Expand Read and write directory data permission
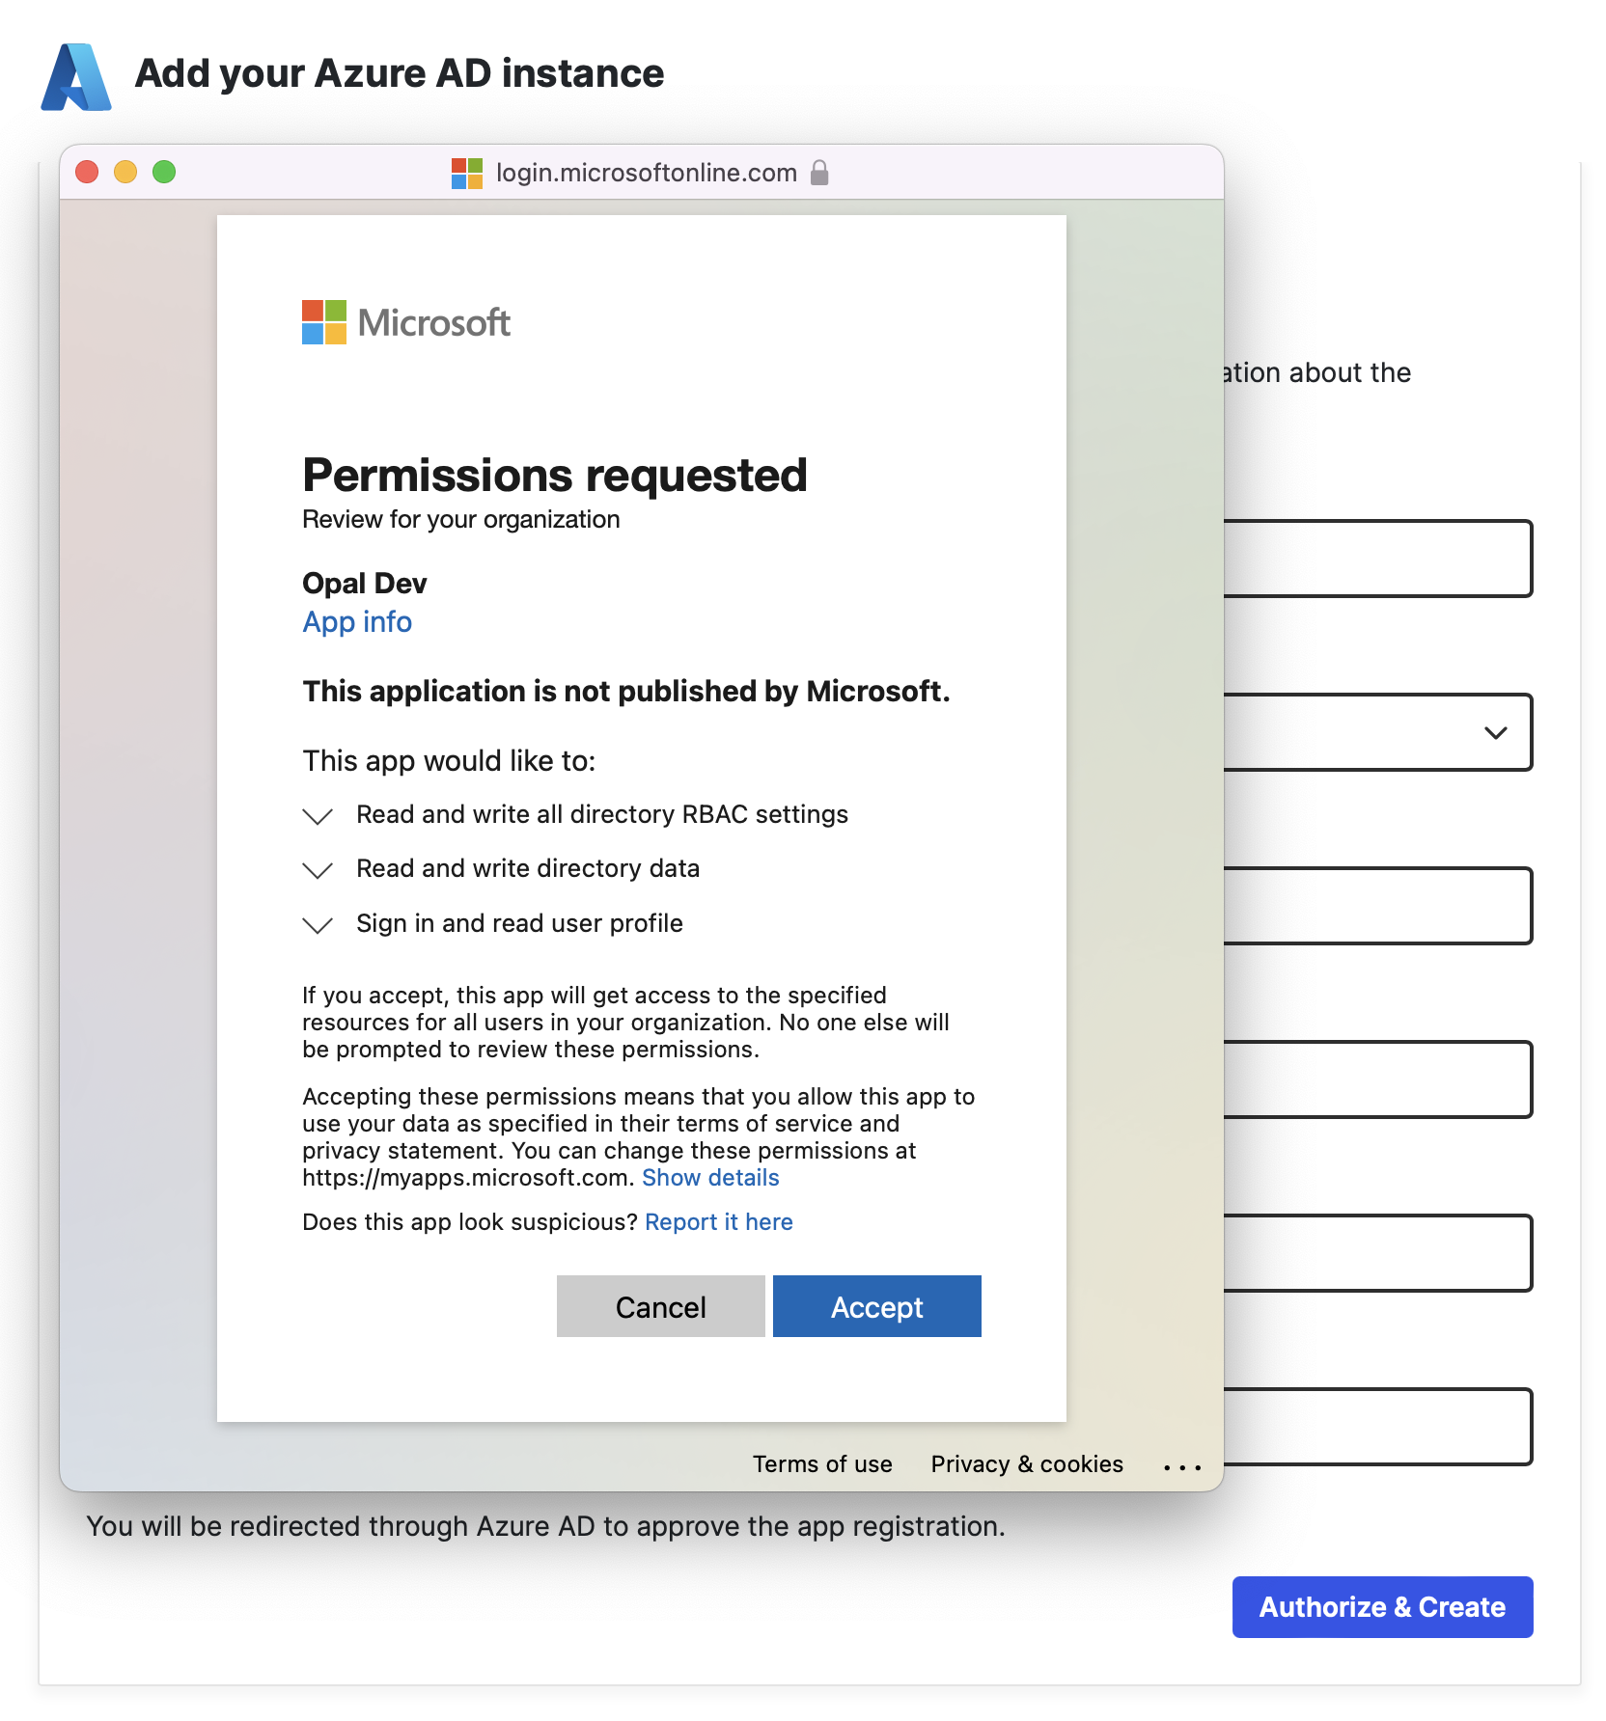1606x1721 pixels. 318,870
